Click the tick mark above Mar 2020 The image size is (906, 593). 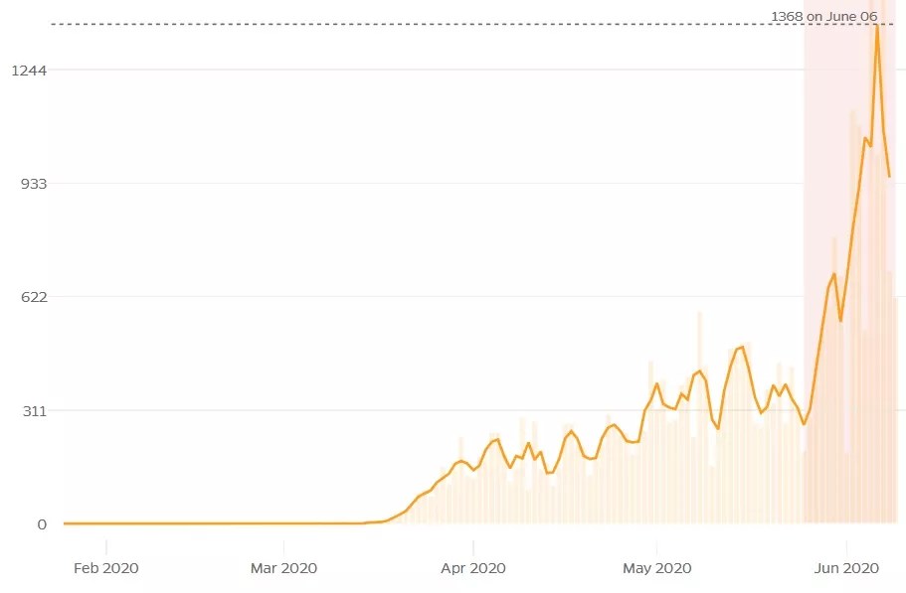pyautogui.click(x=283, y=543)
